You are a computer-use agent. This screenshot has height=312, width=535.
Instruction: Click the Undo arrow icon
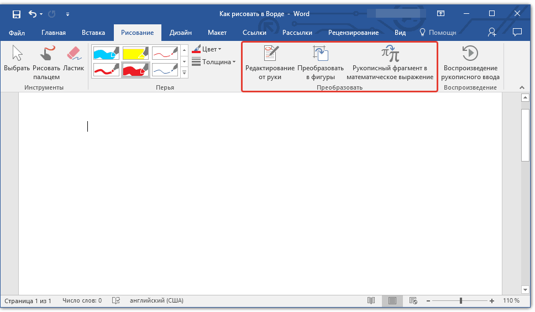(32, 14)
